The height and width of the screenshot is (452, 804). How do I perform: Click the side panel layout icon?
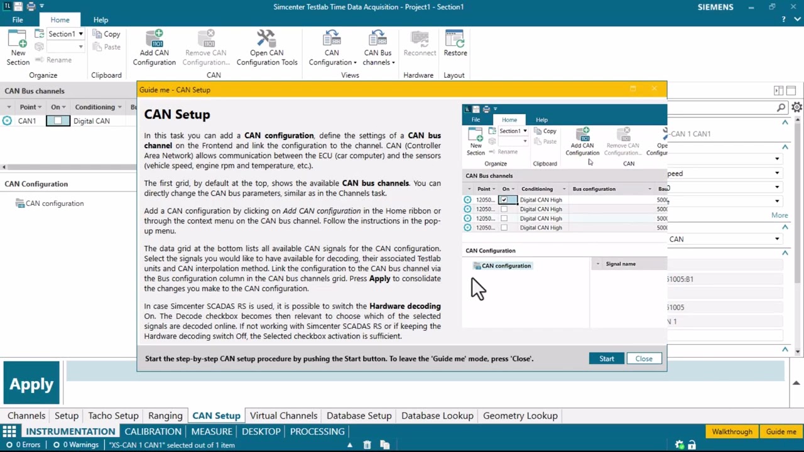[x=778, y=90]
